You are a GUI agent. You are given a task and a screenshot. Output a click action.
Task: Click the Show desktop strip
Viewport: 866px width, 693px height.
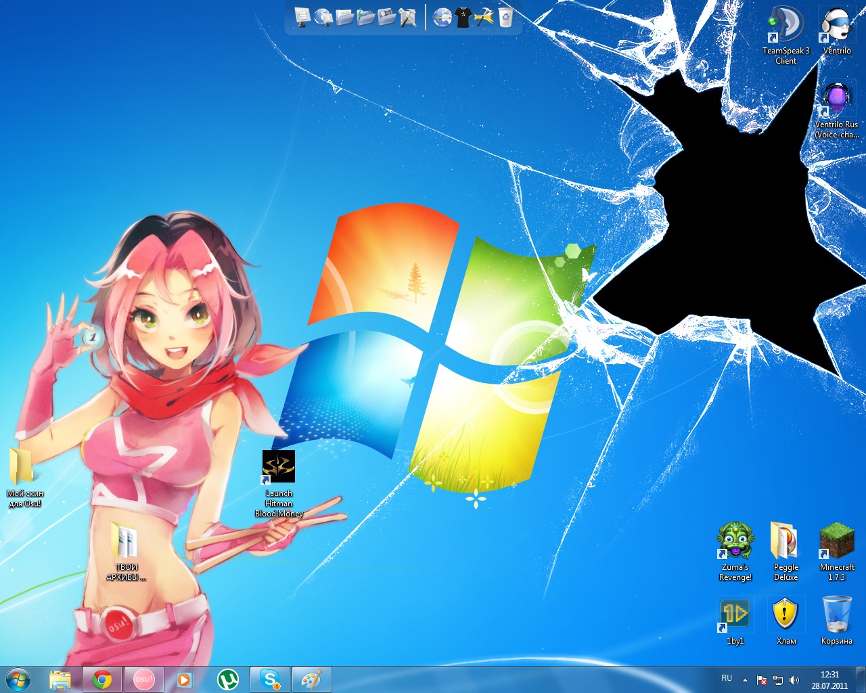(861, 679)
